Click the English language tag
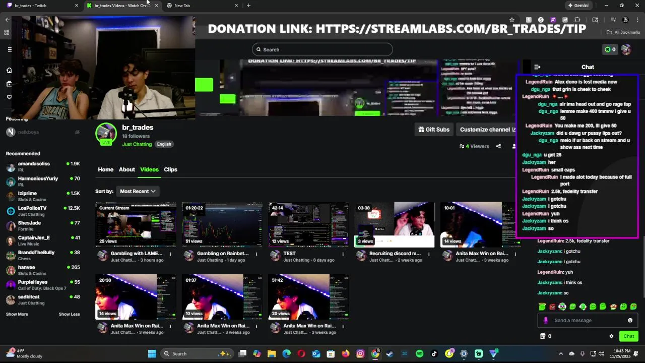This screenshot has width=645, height=363. point(164,144)
